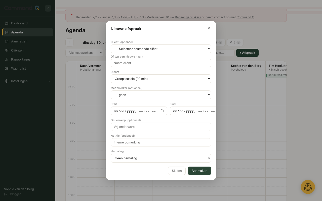Open the Dashboard sidebar icon
The image size is (322, 201).
[7, 23]
